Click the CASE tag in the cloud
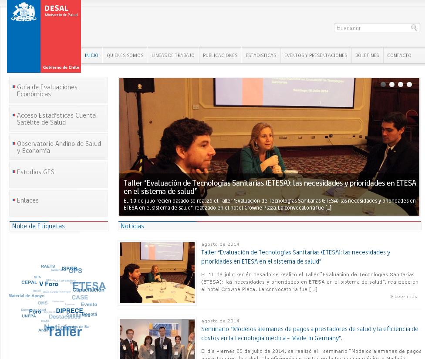Viewport: 425px width, 359px height. click(x=80, y=298)
